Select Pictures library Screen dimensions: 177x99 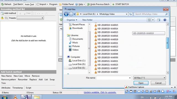point(74,46)
